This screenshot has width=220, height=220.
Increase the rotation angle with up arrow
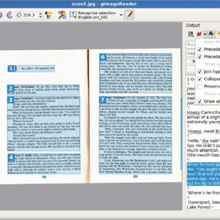pyautogui.click(x=41, y=14)
